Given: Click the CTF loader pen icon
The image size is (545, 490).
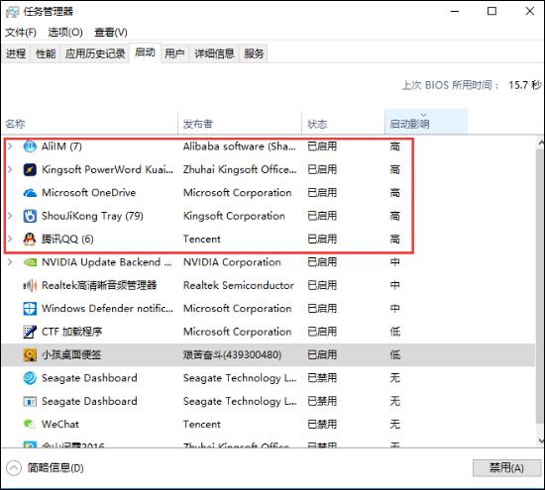Looking at the screenshot, I should click(30, 332).
